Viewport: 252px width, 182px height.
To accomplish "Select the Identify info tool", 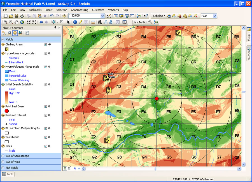I will coord(75,22).
